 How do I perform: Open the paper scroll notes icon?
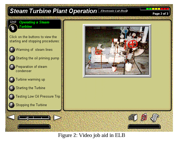tap(155, 117)
